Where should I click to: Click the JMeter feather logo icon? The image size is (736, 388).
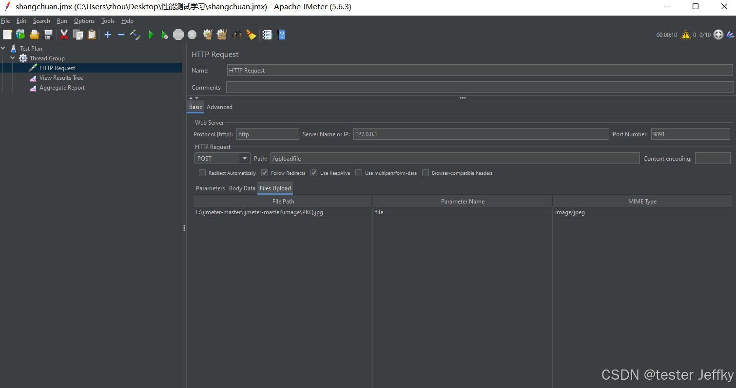[x=730, y=35]
